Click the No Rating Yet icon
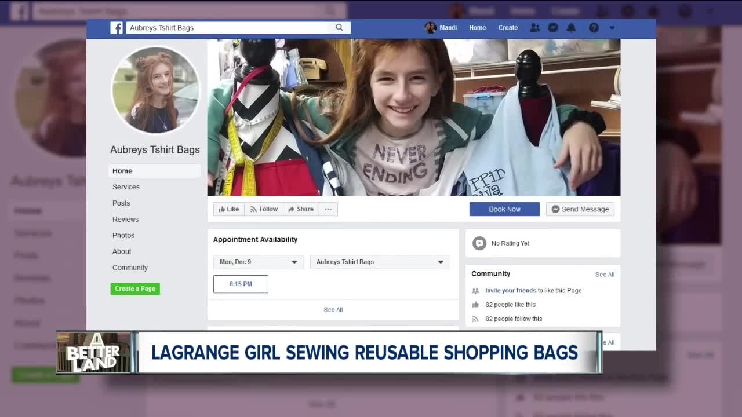The height and width of the screenshot is (417, 742). click(479, 243)
